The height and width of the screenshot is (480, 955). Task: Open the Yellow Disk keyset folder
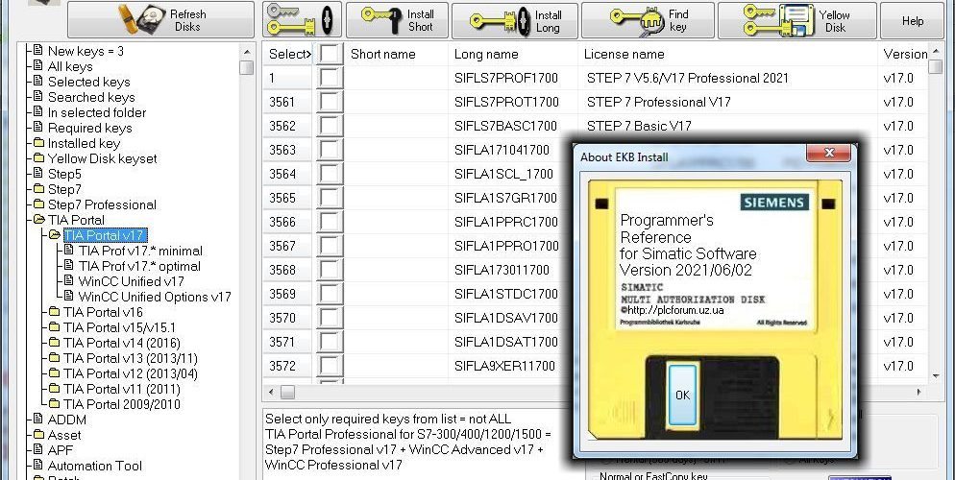(x=102, y=158)
